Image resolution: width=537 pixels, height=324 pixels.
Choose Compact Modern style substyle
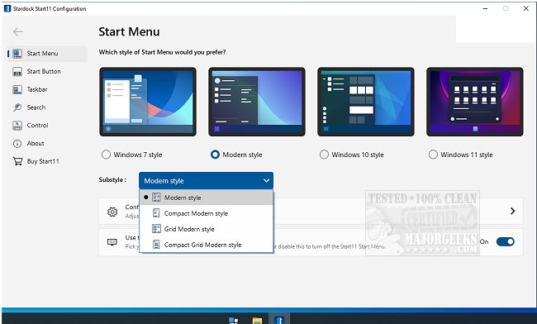pyautogui.click(x=207, y=213)
